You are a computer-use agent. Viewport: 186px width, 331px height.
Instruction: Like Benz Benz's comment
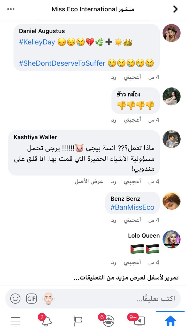coord(132,220)
